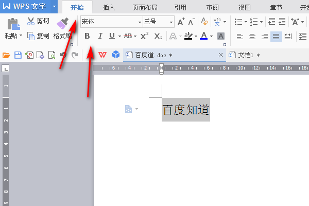Toggle italic formatting

[100, 36]
